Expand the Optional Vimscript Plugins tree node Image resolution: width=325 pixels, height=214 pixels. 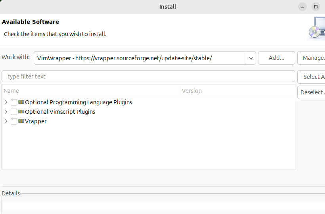[6, 112]
